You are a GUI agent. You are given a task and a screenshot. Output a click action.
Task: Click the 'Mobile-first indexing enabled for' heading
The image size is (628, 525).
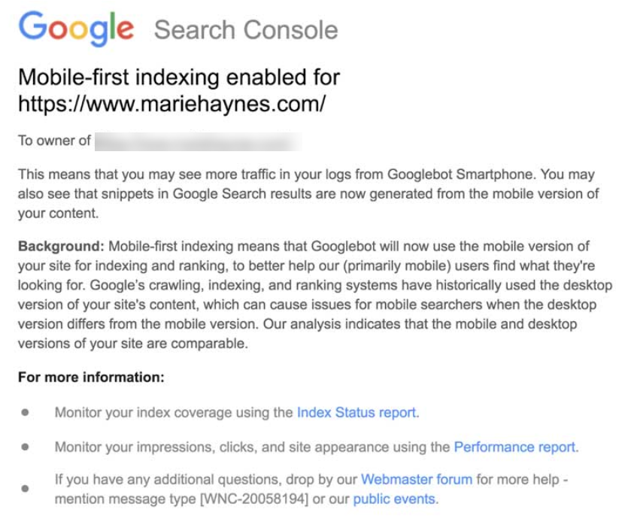tap(179, 77)
